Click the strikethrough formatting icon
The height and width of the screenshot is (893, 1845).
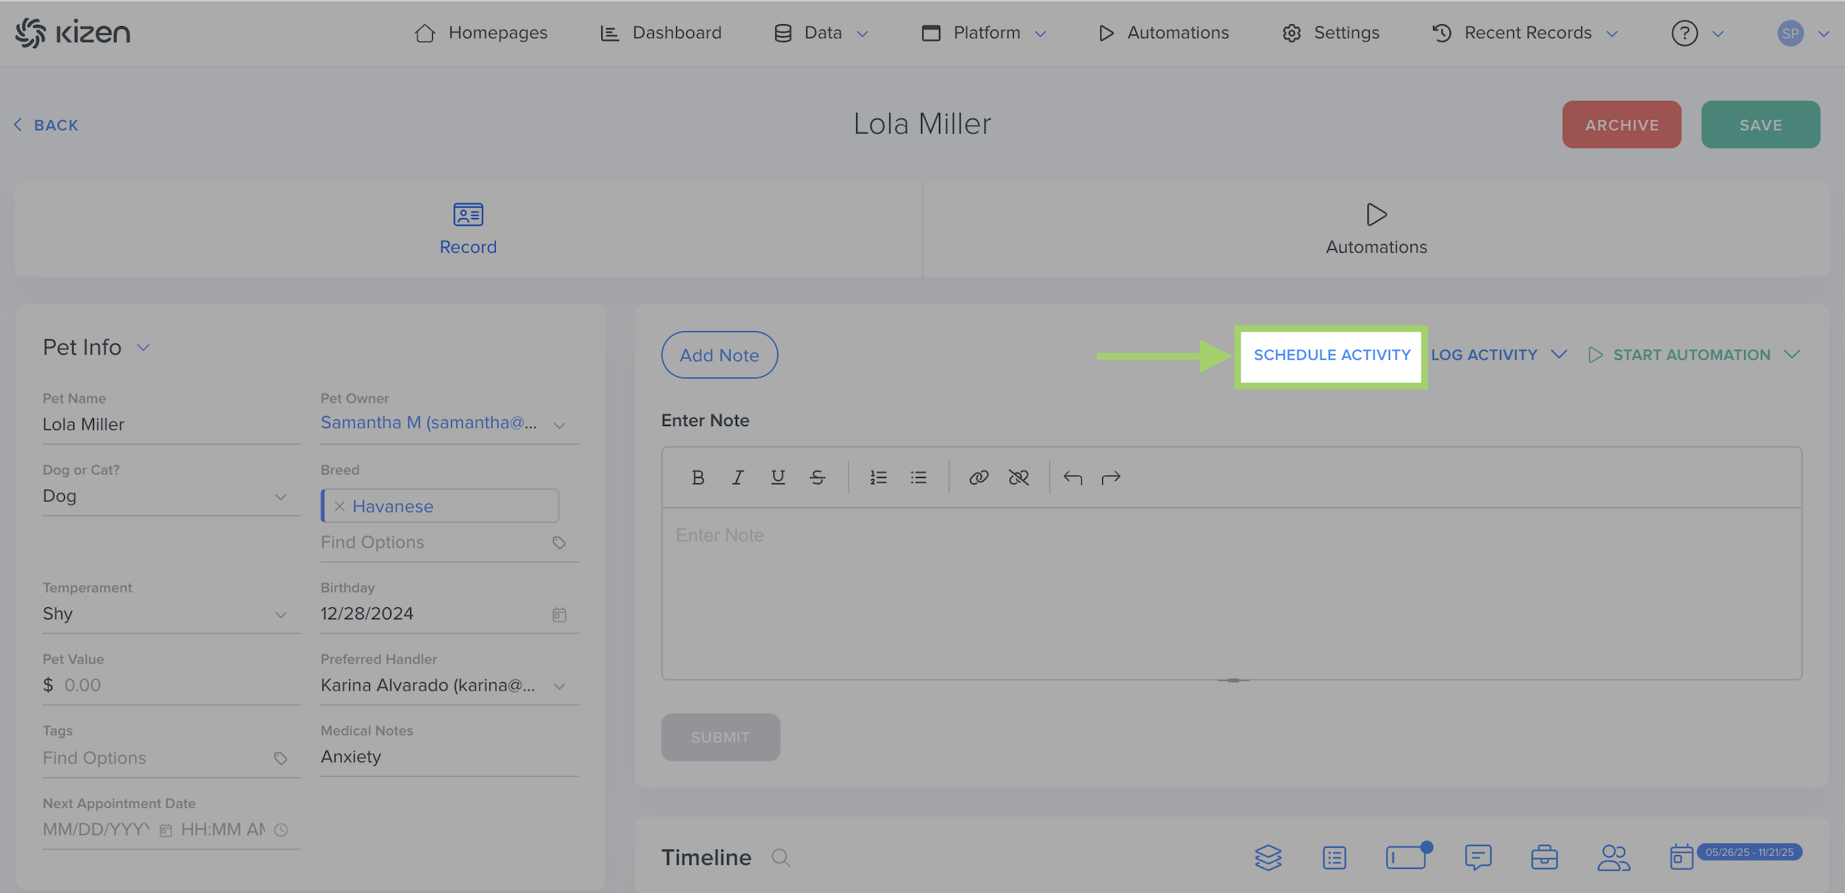coord(817,477)
